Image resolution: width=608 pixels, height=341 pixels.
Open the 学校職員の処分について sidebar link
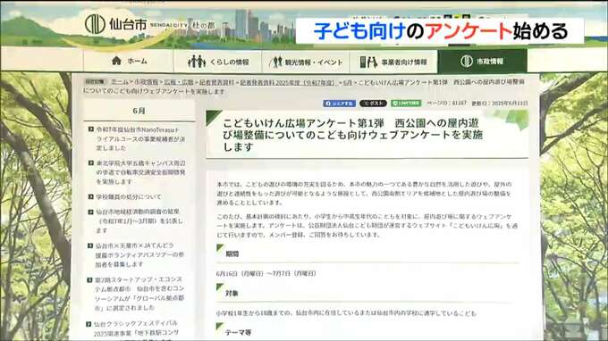(129, 197)
